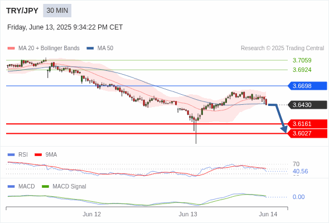
Task: Toggle the MA 50 legend entry
Action: click(x=100, y=48)
